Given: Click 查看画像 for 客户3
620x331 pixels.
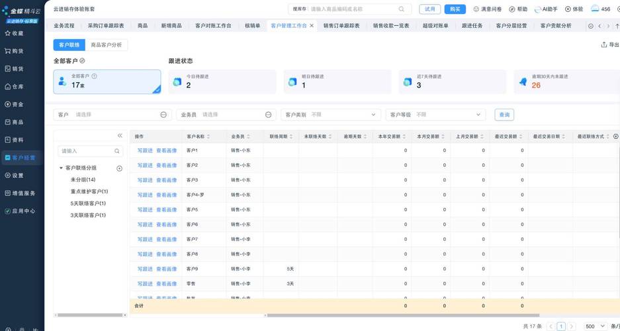Looking at the screenshot, I should pos(167,180).
